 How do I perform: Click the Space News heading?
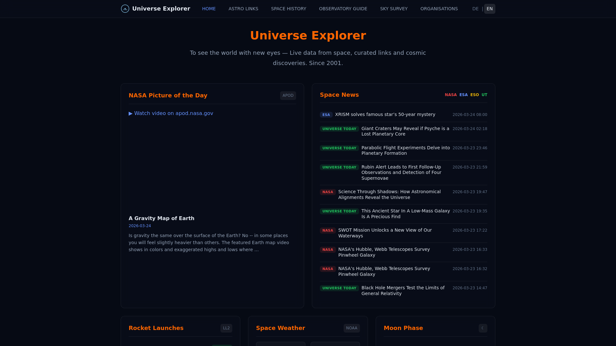339,95
